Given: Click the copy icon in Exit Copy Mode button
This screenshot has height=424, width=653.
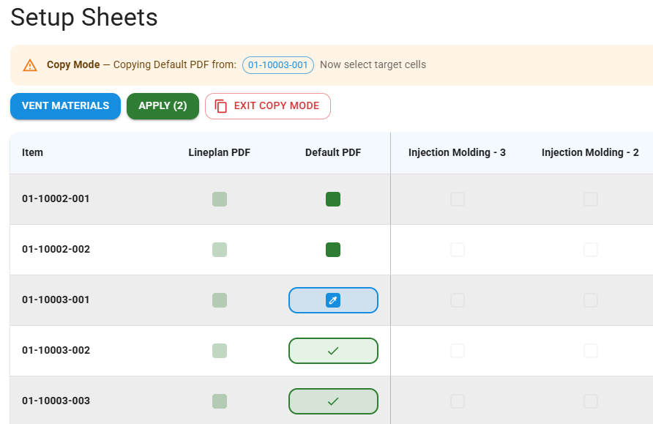Looking at the screenshot, I should tap(221, 106).
